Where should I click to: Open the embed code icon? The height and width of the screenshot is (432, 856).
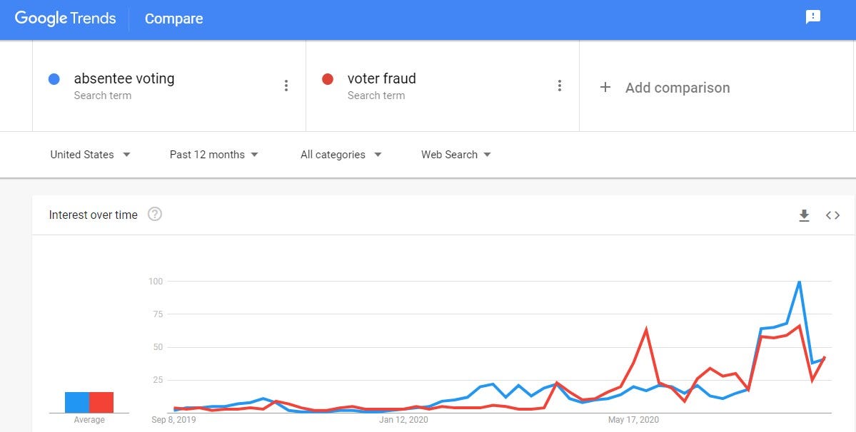[x=832, y=215]
